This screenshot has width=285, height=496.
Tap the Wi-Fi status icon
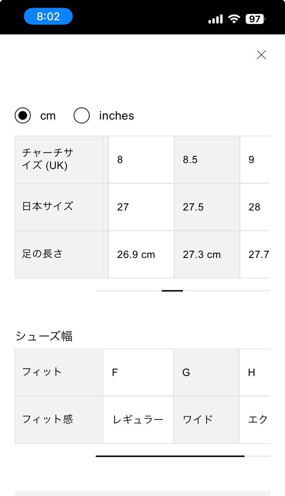[234, 19]
